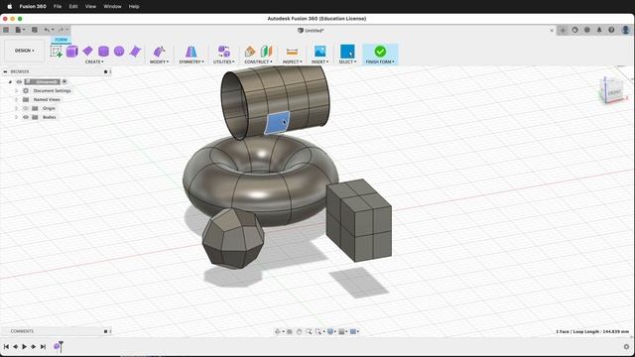Toggle visibility eye of Origin folder

pos(26,108)
